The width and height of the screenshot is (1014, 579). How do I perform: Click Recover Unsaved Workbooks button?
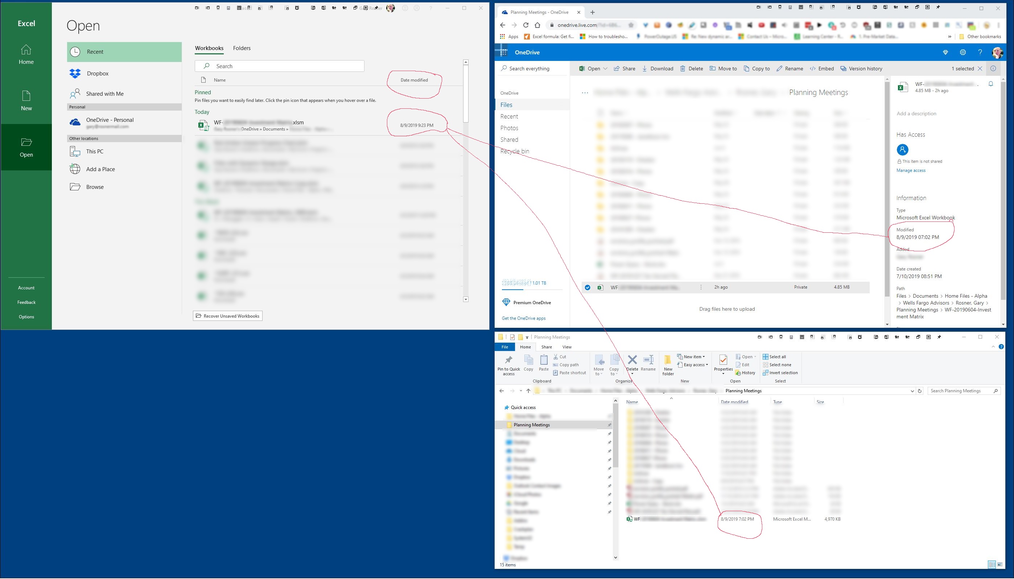click(227, 316)
